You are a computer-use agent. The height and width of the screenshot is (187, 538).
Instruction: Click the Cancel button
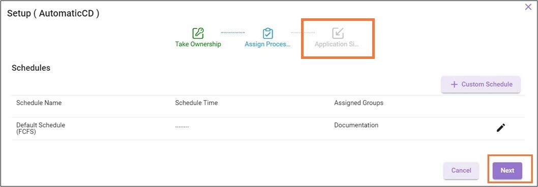click(461, 171)
